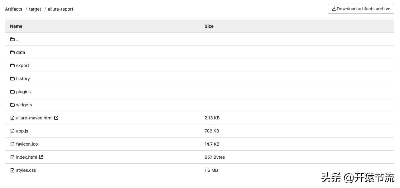Screen dimensions: 400x188
Task: Open the allure-maven.html file link
Action: tap(34, 118)
